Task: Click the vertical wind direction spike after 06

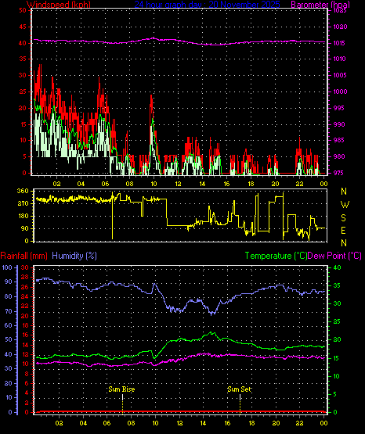Action: 113,215
